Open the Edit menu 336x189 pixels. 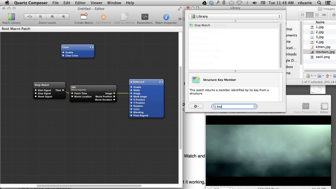click(67, 3)
